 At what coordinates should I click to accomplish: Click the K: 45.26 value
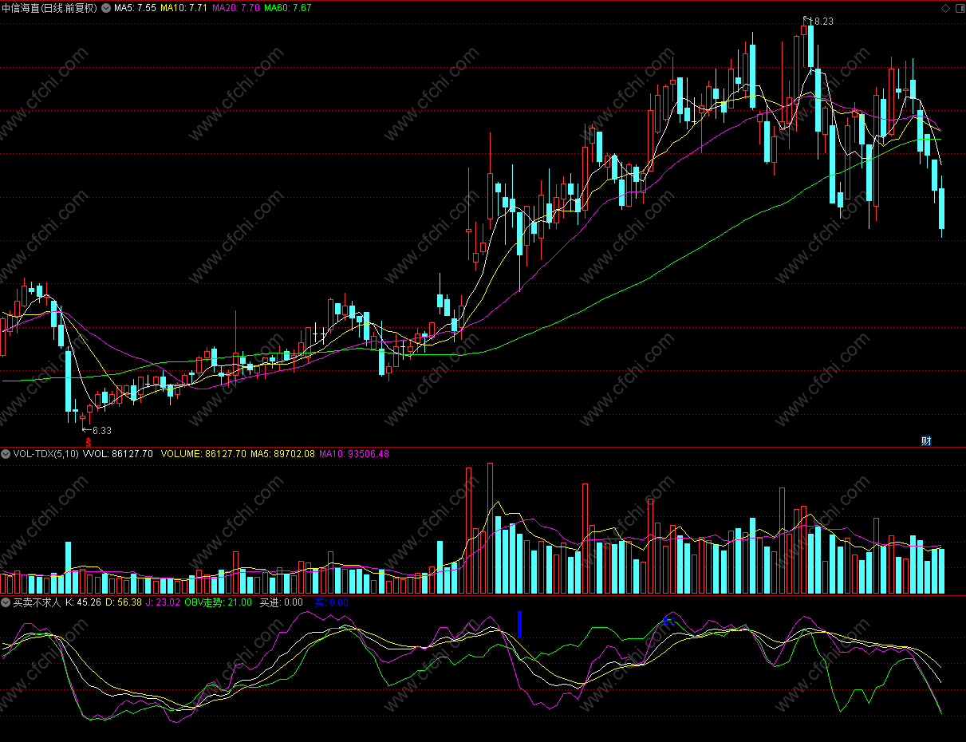83,602
